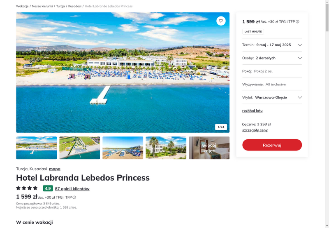329x228 pixels.
Task: Go to Wakacje in the breadcrumb
Action: click(22, 6)
